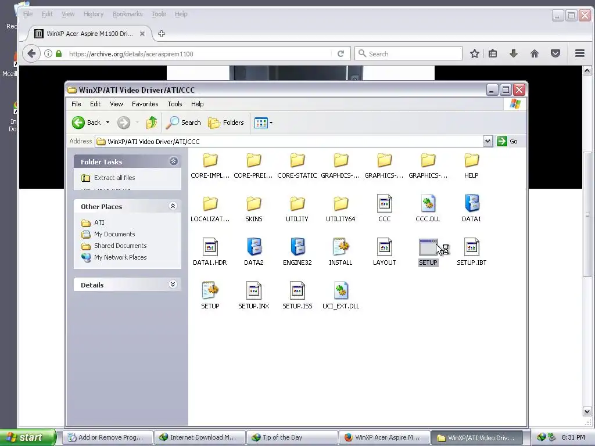
Task: Open My Network Places link
Action: 120,257
